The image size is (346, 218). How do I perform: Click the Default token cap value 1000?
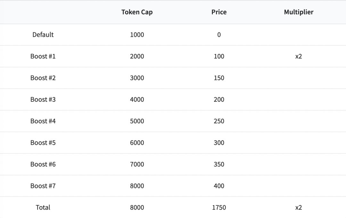click(x=137, y=35)
